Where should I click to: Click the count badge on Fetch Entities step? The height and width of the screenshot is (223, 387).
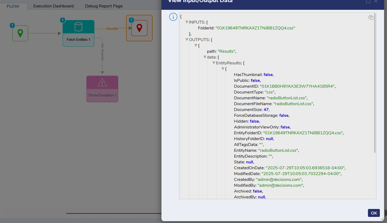[x=62, y=20]
